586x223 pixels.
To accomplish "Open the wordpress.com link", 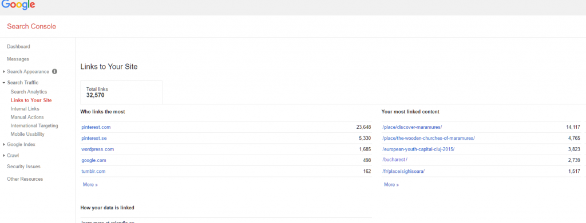I will click(97, 149).
